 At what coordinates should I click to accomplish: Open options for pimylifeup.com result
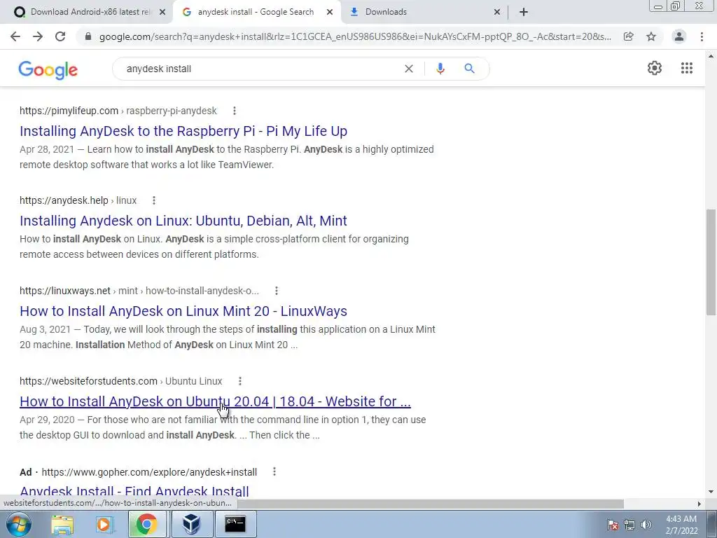(x=234, y=111)
